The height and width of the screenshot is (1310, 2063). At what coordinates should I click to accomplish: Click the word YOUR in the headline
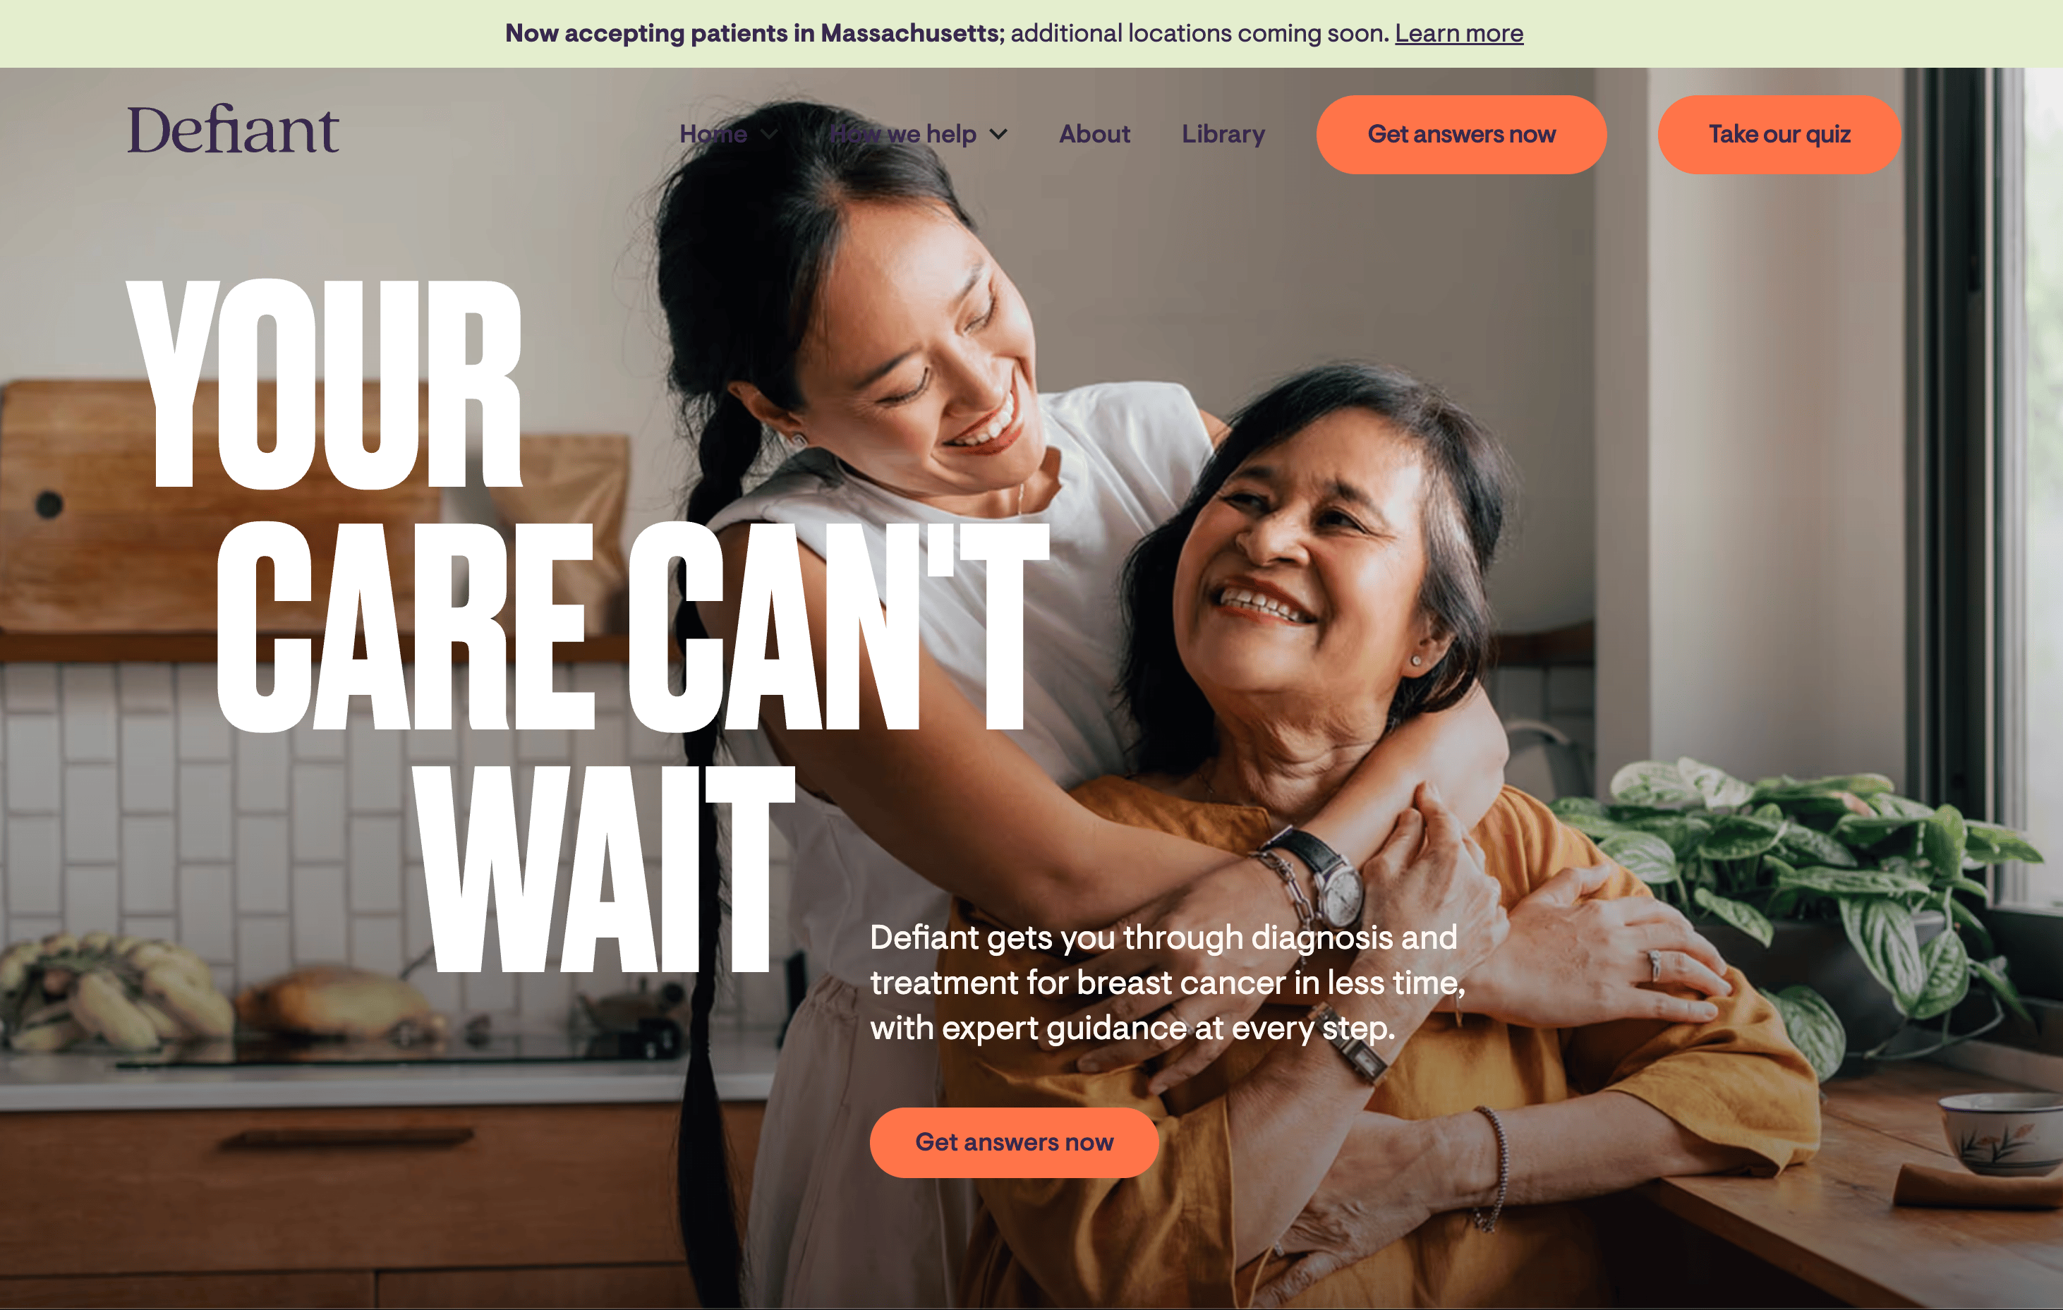tap(324, 384)
